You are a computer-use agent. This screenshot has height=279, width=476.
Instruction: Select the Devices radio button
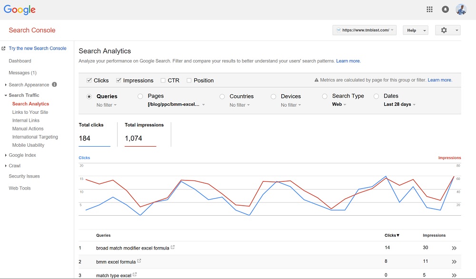(x=274, y=97)
